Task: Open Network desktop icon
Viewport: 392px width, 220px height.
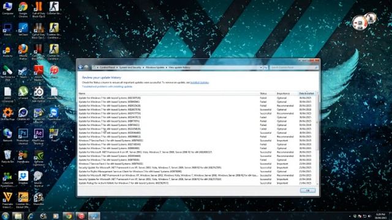Action: [x=7, y=135]
